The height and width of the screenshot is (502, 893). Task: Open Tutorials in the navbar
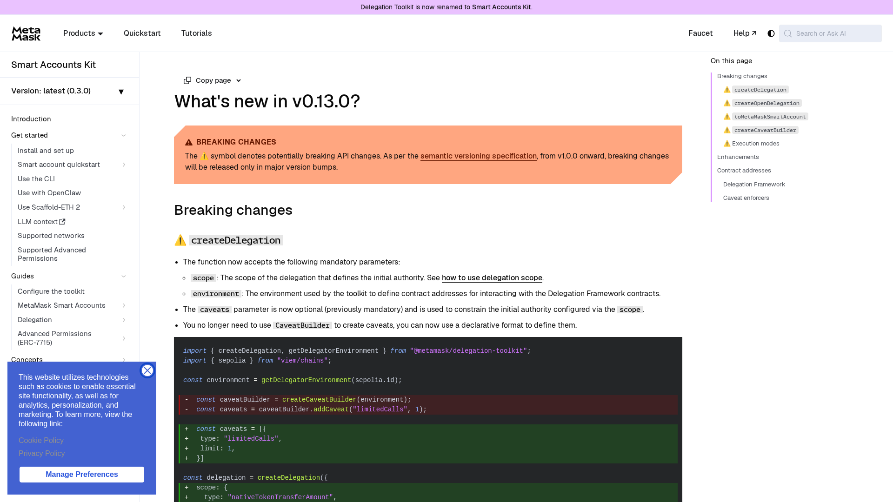coord(197,33)
